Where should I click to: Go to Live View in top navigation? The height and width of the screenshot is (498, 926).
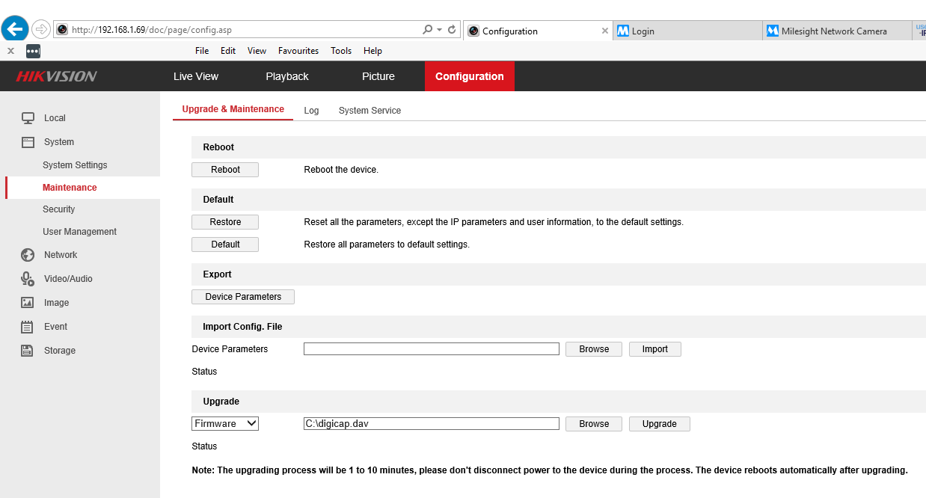(x=196, y=76)
